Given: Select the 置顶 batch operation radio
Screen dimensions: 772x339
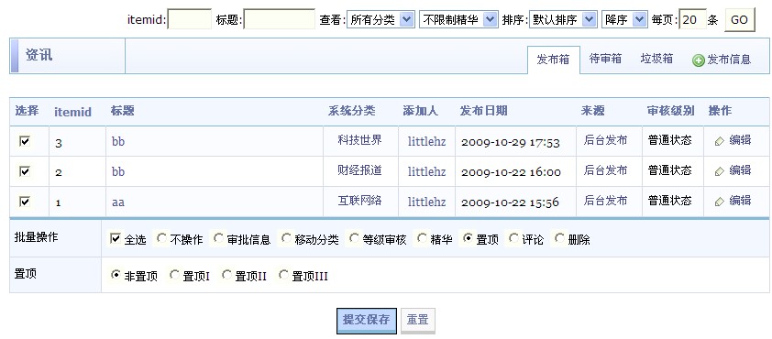Looking at the screenshot, I should pyautogui.click(x=468, y=238).
